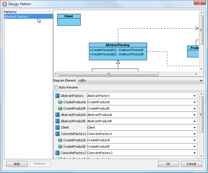The height and width of the screenshot is (173, 208).
Task: Click the diagram preview left scroll arrow
Action: coord(56,74)
